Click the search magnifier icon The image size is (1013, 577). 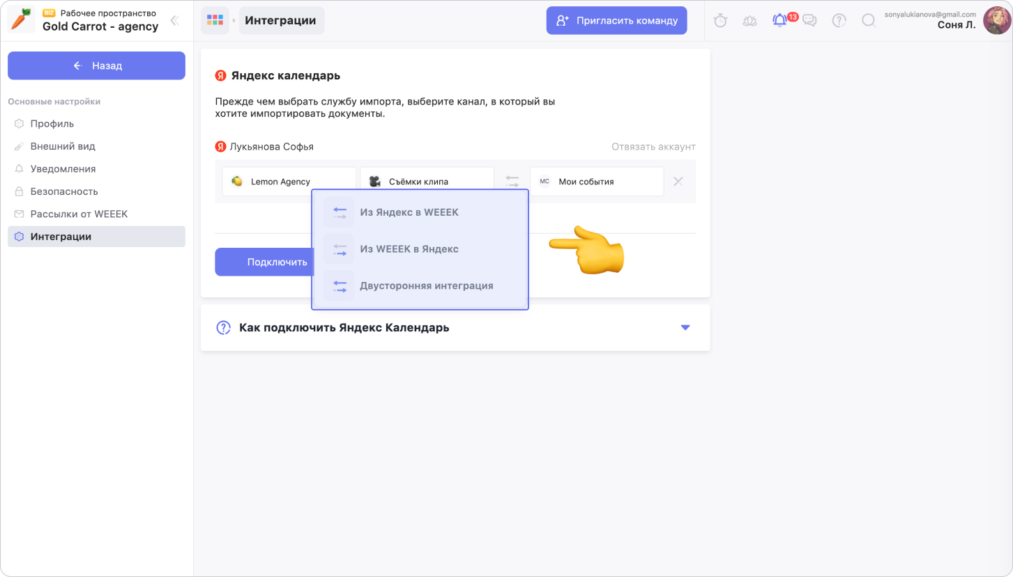point(869,21)
